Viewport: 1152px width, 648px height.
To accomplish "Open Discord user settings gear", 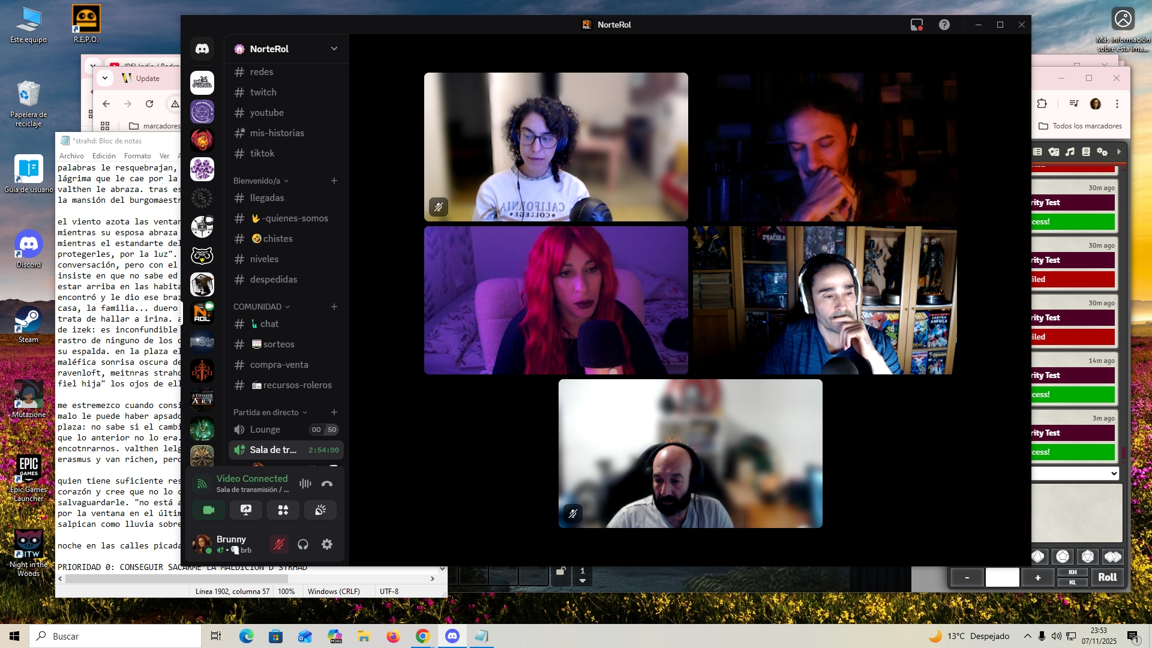I will tap(327, 544).
